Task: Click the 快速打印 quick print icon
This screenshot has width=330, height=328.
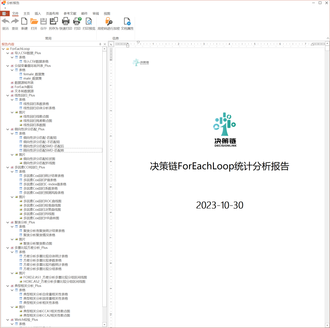Action: (x=66, y=21)
